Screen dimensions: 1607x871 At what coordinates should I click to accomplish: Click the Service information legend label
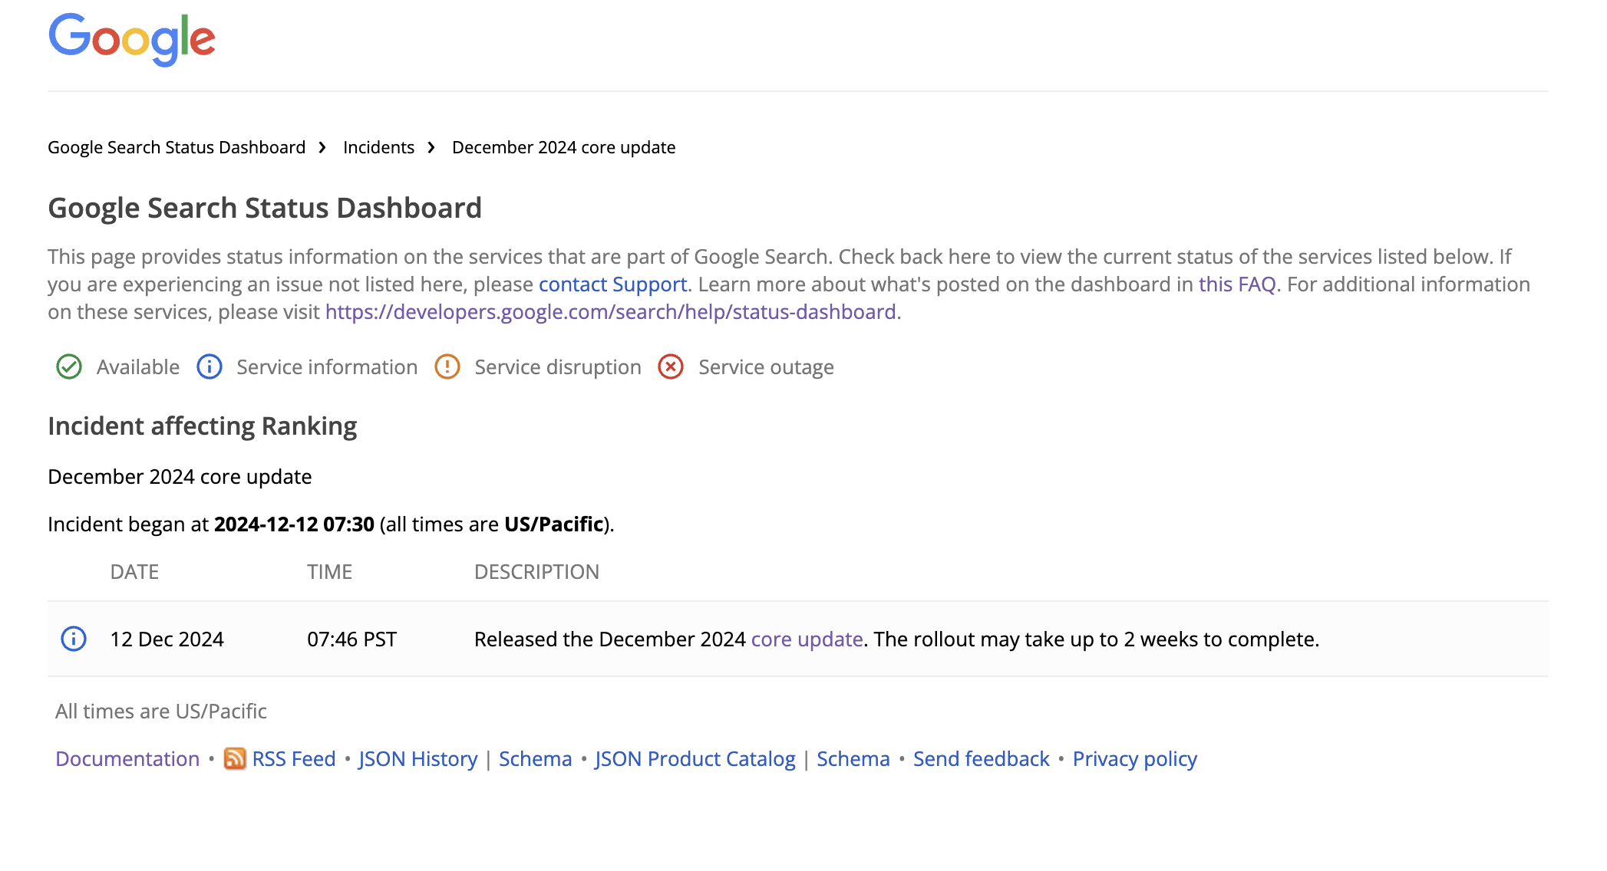pyautogui.click(x=327, y=367)
